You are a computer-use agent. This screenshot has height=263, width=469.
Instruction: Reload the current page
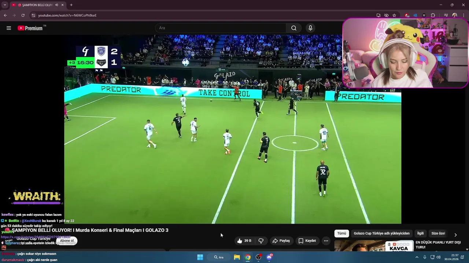click(x=23, y=15)
